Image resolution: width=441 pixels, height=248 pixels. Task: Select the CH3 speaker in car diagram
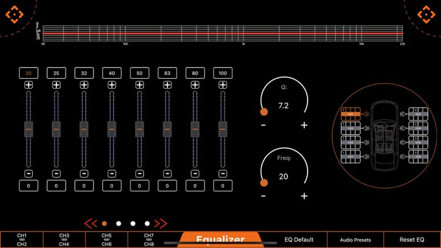[350, 128]
